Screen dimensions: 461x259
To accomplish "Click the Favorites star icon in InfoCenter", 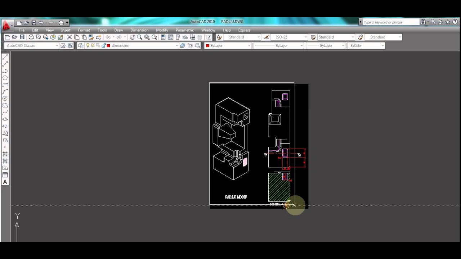I will click(x=448, y=22).
